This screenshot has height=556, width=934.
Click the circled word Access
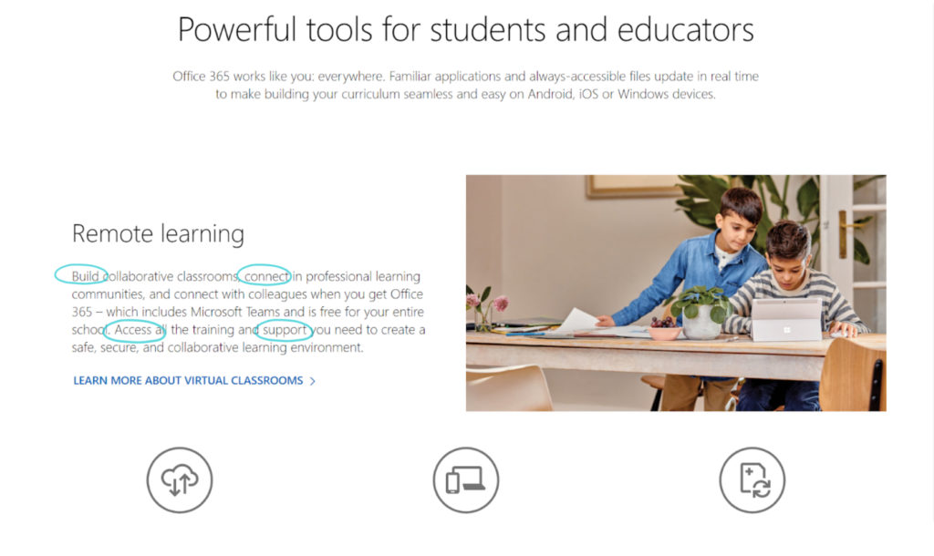(x=133, y=330)
